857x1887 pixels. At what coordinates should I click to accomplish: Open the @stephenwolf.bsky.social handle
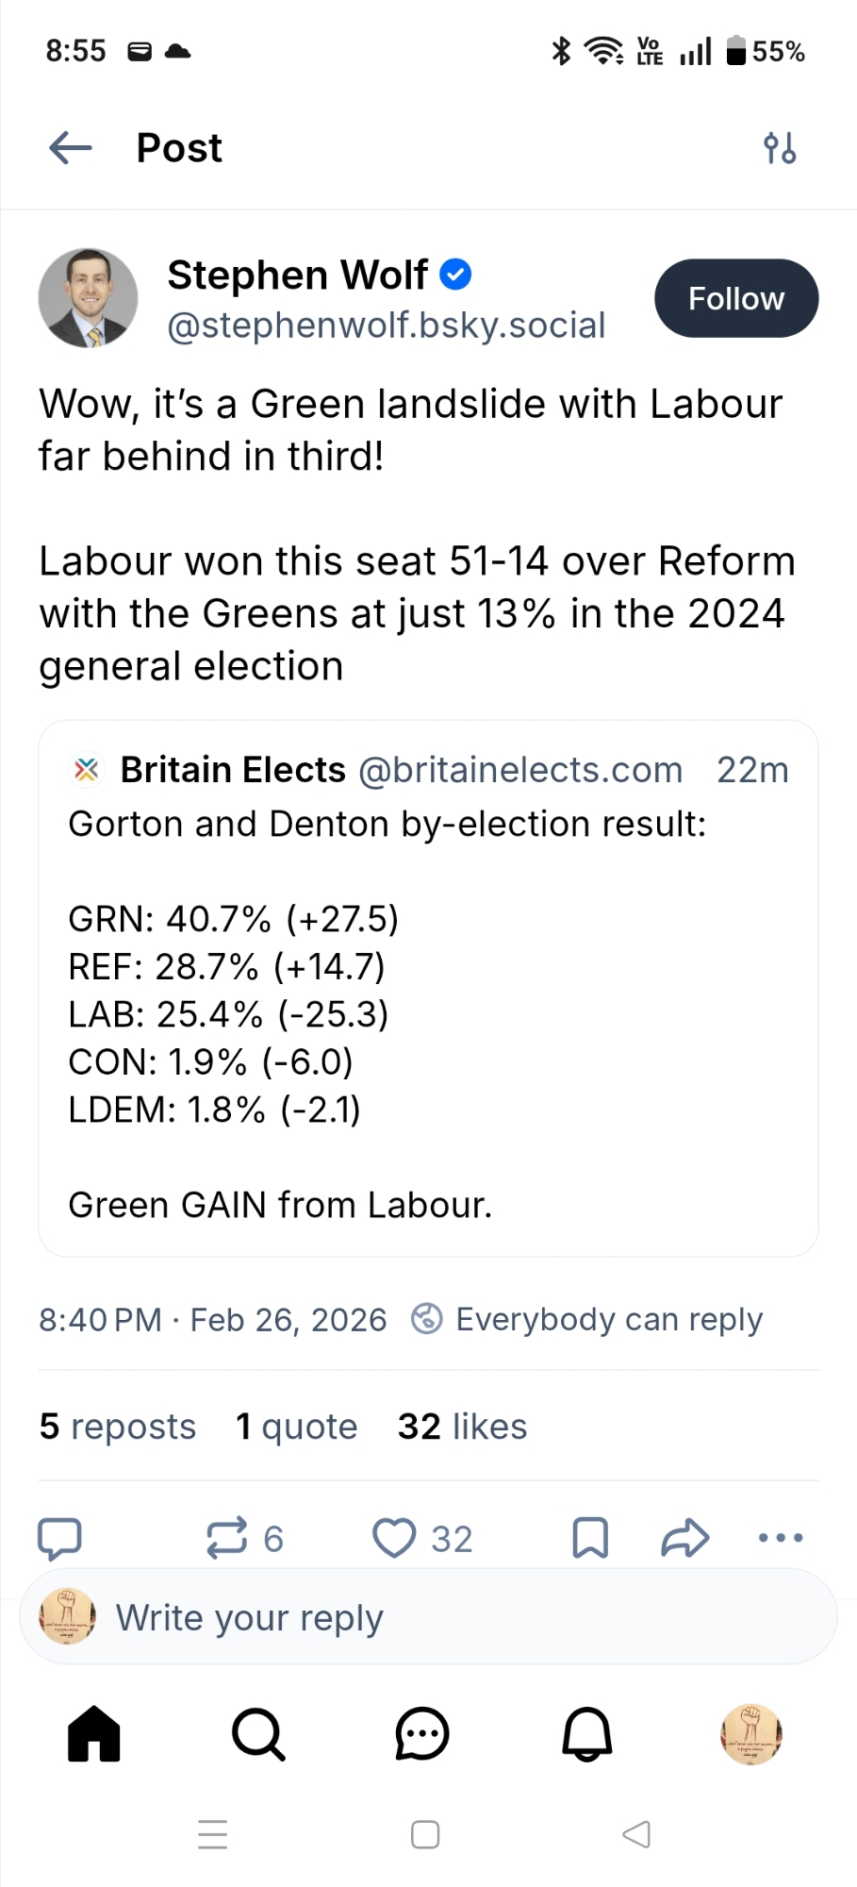pyautogui.click(x=386, y=326)
